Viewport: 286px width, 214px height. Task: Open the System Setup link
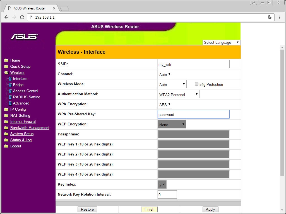(x=22, y=134)
